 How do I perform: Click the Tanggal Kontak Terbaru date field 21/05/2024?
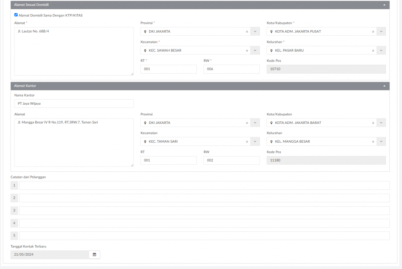coord(50,254)
